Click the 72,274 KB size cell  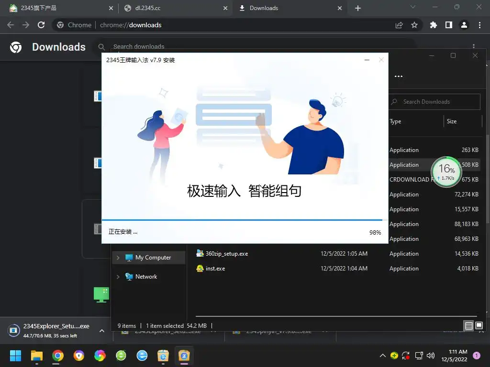(x=466, y=194)
